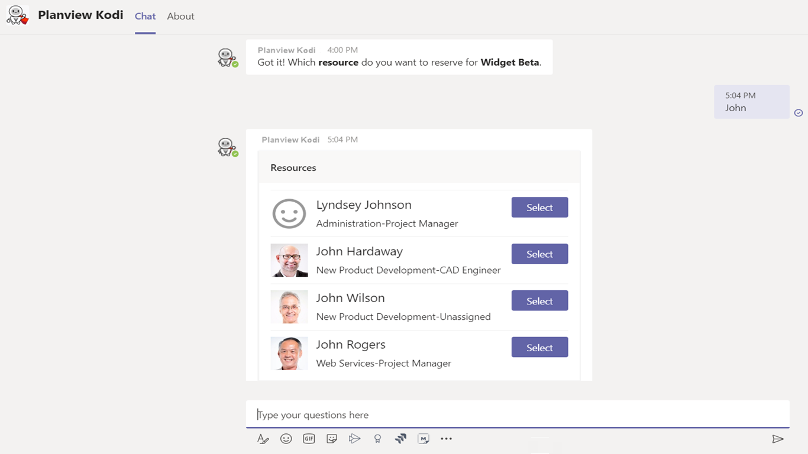Switch to the Chat tab

[145, 17]
